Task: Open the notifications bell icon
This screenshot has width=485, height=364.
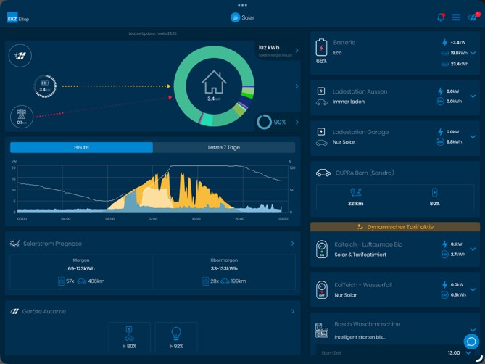Action: coord(441,17)
